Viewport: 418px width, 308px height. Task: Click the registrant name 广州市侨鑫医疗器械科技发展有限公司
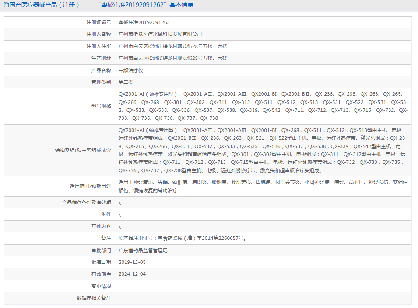(160, 34)
